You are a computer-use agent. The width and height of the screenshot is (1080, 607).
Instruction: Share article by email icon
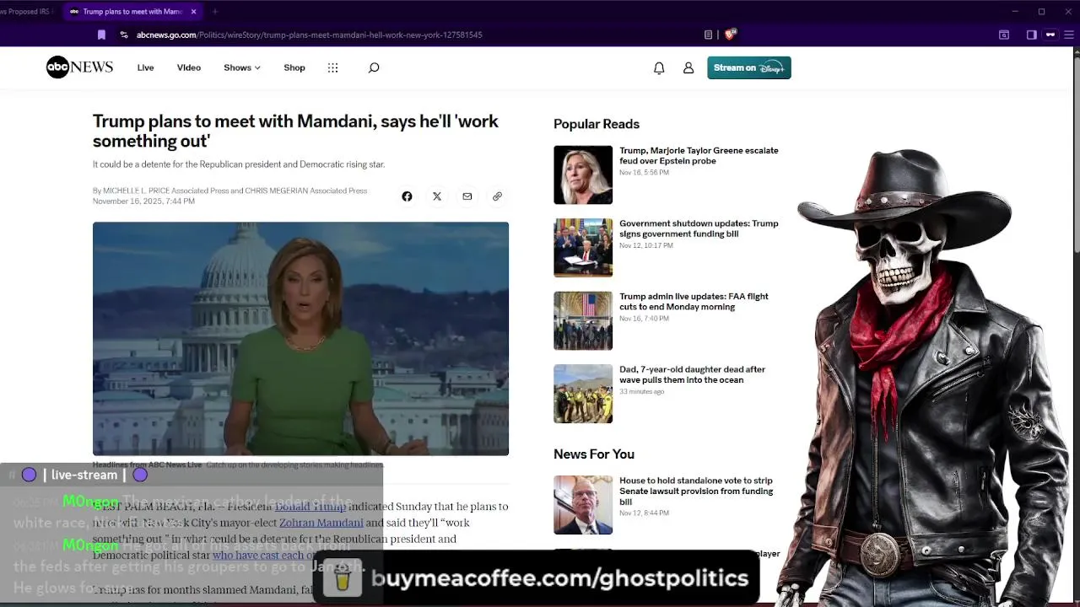pyautogui.click(x=467, y=196)
